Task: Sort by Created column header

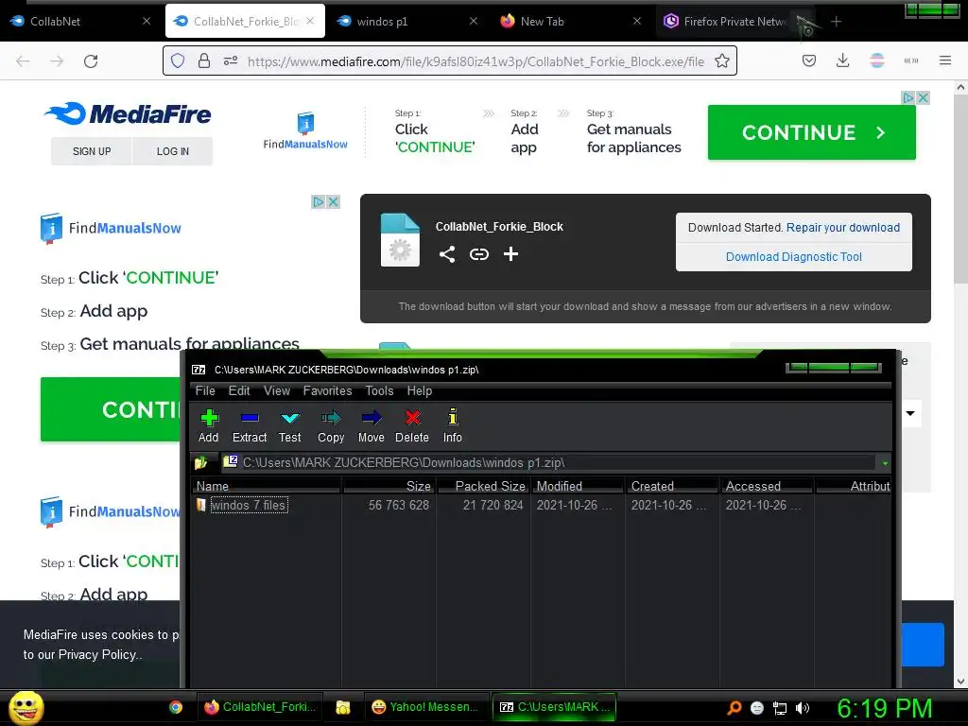Action: point(672,486)
